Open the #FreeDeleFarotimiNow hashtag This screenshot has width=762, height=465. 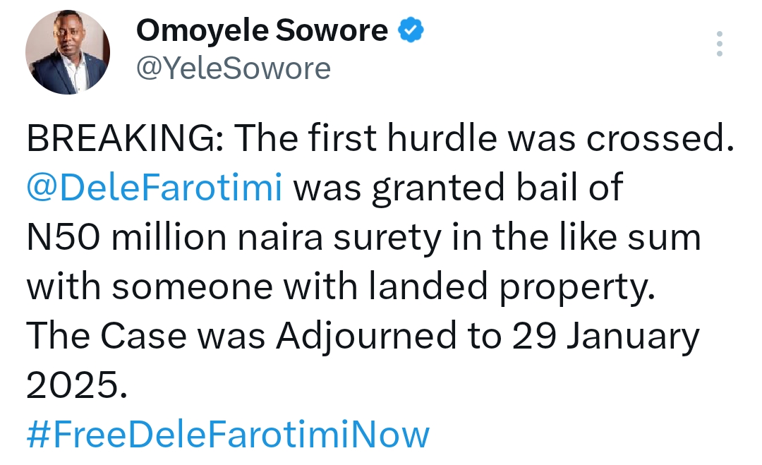[x=228, y=435]
